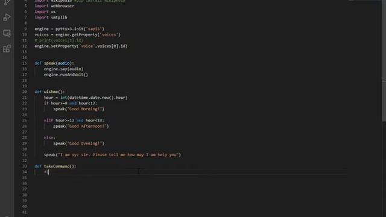Click the speak("Good Afternoon!") line

(x=81, y=126)
